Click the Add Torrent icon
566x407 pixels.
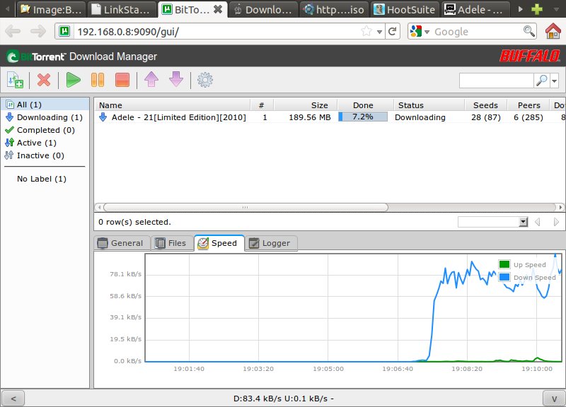pos(15,80)
